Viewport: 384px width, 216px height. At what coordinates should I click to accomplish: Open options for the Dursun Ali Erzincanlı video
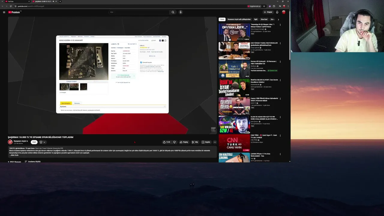coord(280,62)
